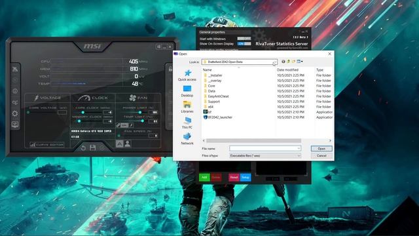
Task: Enable automatic fan speed (A) mode
Action: [119, 144]
